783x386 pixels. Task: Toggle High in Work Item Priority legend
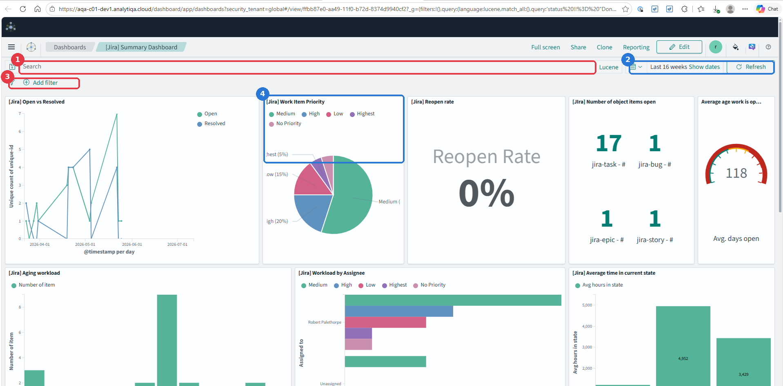311,114
